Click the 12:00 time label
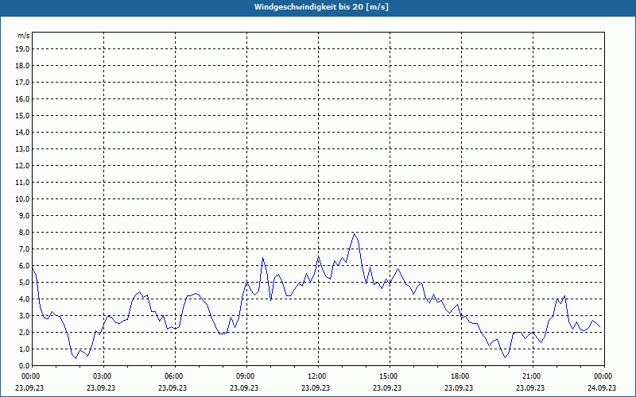Screen dimensions: 636x397 (319, 376)
